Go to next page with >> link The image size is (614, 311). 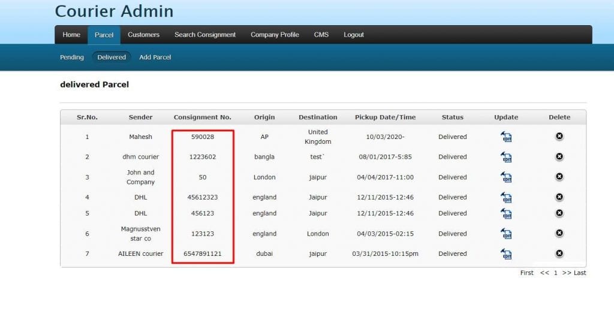[x=567, y=273]
